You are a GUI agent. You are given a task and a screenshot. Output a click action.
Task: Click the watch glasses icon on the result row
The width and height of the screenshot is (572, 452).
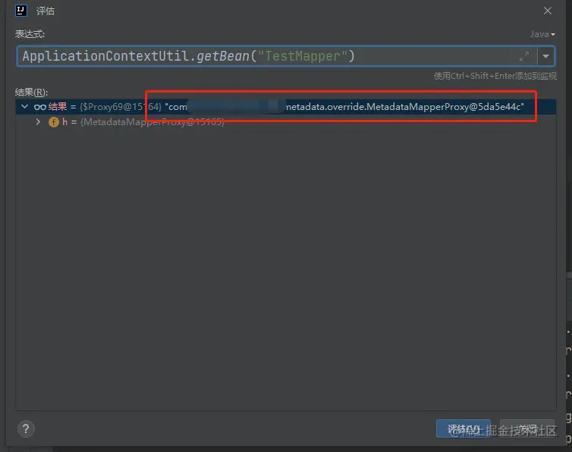(39, 107)
